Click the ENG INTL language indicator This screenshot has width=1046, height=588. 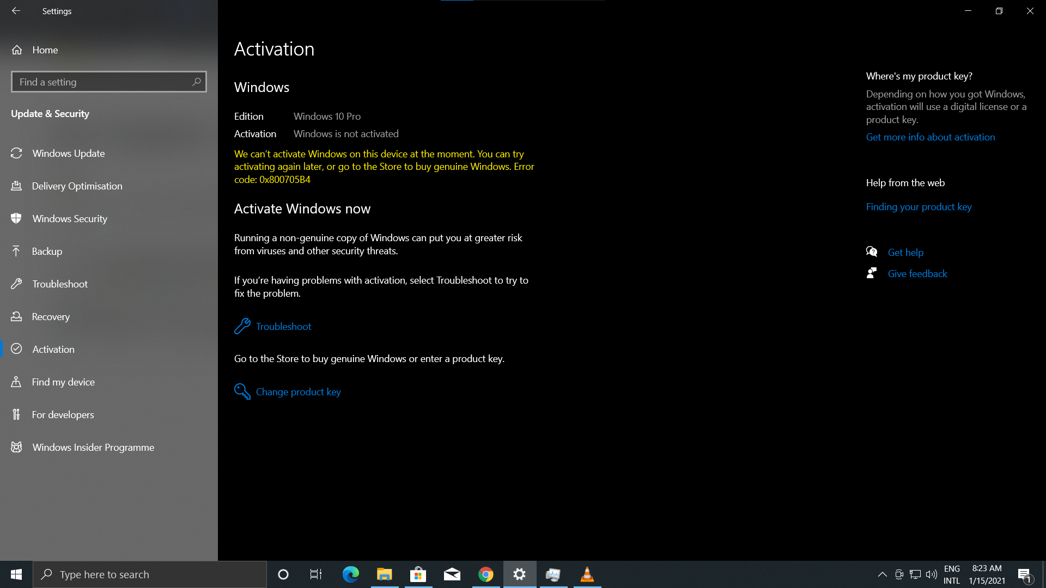point(952,574)
